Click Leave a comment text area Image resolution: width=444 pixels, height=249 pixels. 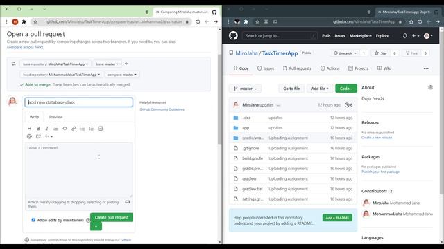click(78, 170)
